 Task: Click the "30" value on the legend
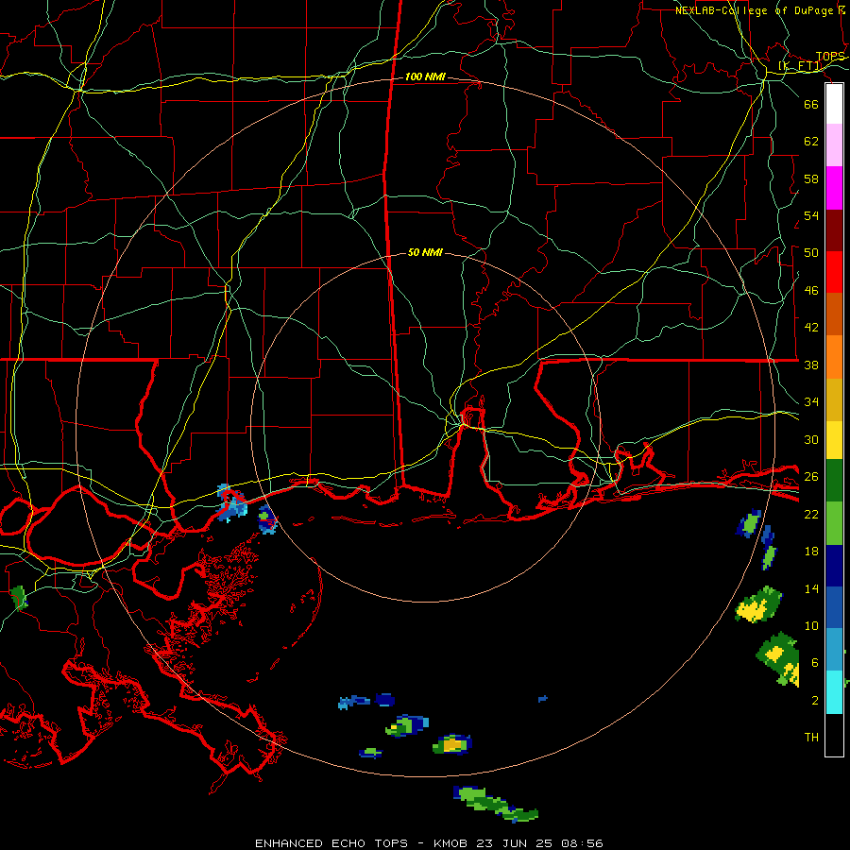pos(811,439)
